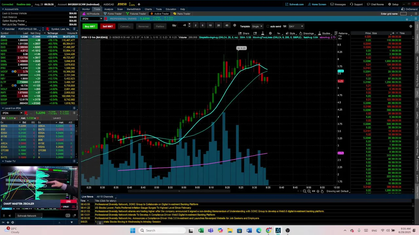419x235 pixels.
Task: Click red color link swatch beside IPDN symbol
Action: click(x=106, y=19)
